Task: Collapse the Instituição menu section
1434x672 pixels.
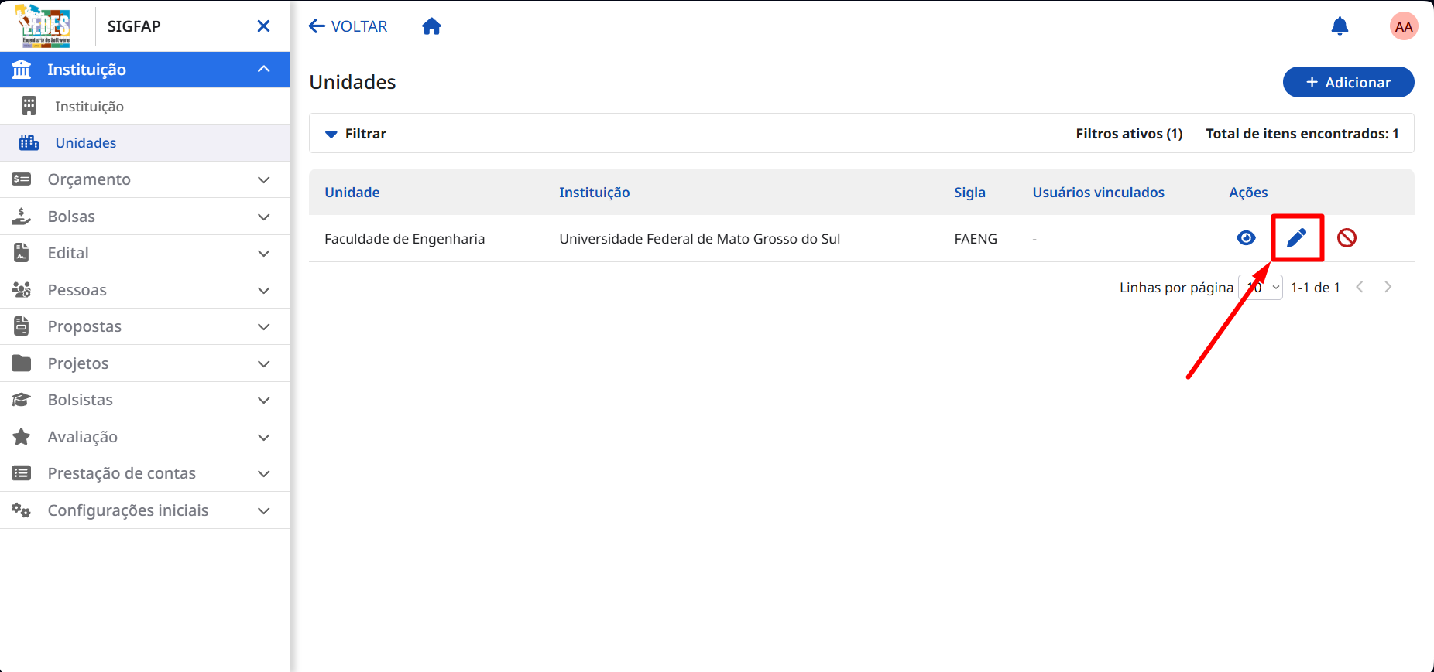Action: point(145,70)
